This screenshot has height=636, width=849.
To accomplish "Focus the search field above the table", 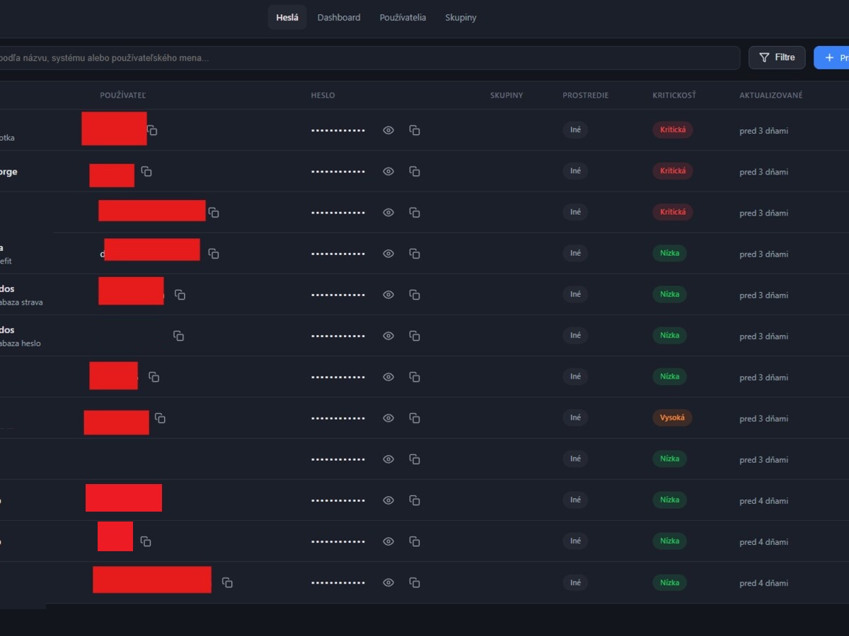I will tap(370, 57).
